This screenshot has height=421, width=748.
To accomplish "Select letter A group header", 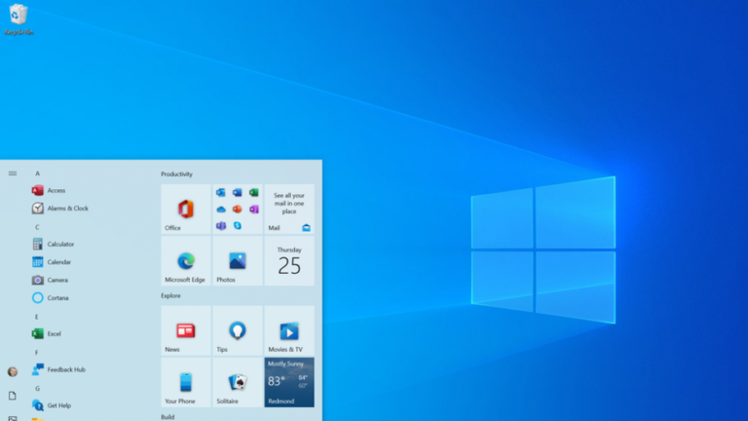I will point(37,173).
